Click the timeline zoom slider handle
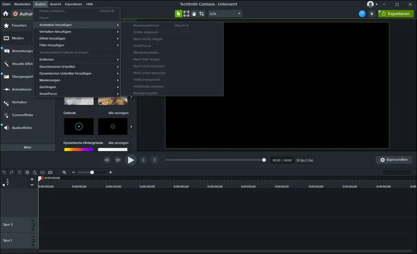Screen dimensions: 417x254 (x=92, y=172)
